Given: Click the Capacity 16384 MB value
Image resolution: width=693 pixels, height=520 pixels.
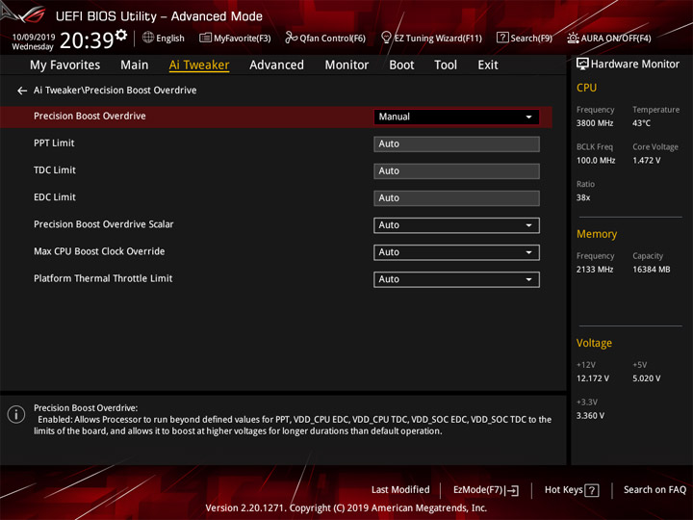Looking at the screenshot, I should (x=652, y=270).
